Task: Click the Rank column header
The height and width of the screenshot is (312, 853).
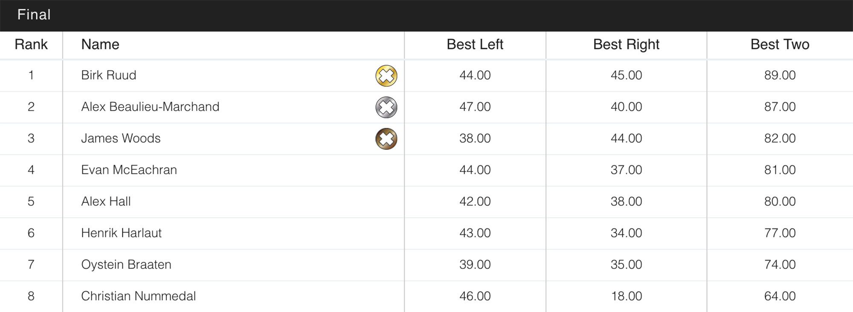Action: 31,44
